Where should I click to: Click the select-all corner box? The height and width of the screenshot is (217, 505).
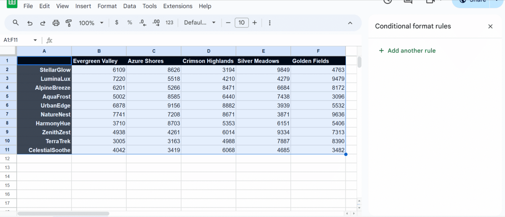pyautogui.click(x=8, y=51)
